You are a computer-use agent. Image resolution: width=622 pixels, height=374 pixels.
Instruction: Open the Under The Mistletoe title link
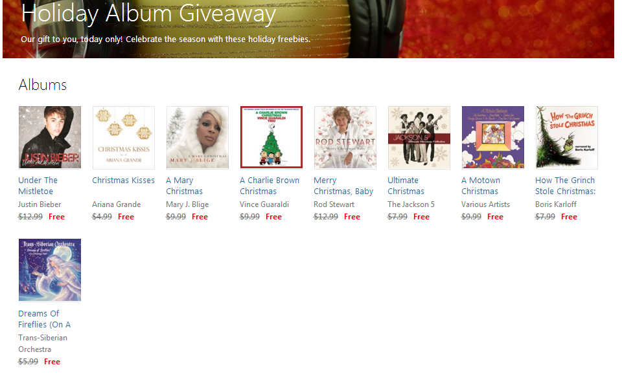38,186
